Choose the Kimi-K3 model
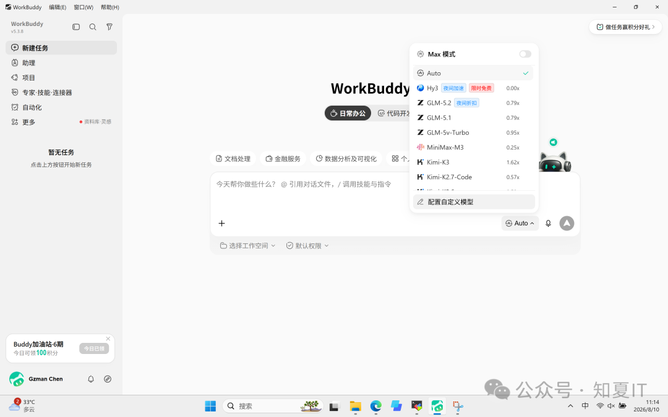 click(473, 162)
